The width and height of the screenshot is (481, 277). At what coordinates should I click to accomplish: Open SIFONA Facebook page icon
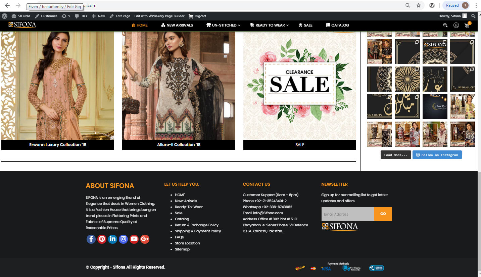(91, 239)
